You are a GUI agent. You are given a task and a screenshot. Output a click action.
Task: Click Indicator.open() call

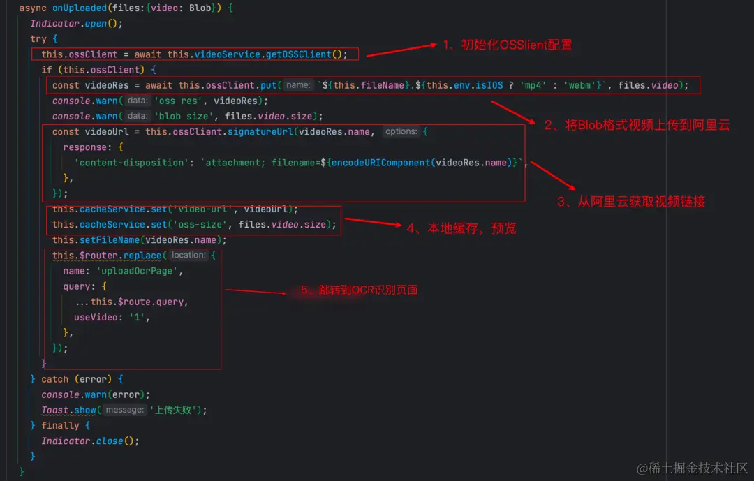coord(77,23)
